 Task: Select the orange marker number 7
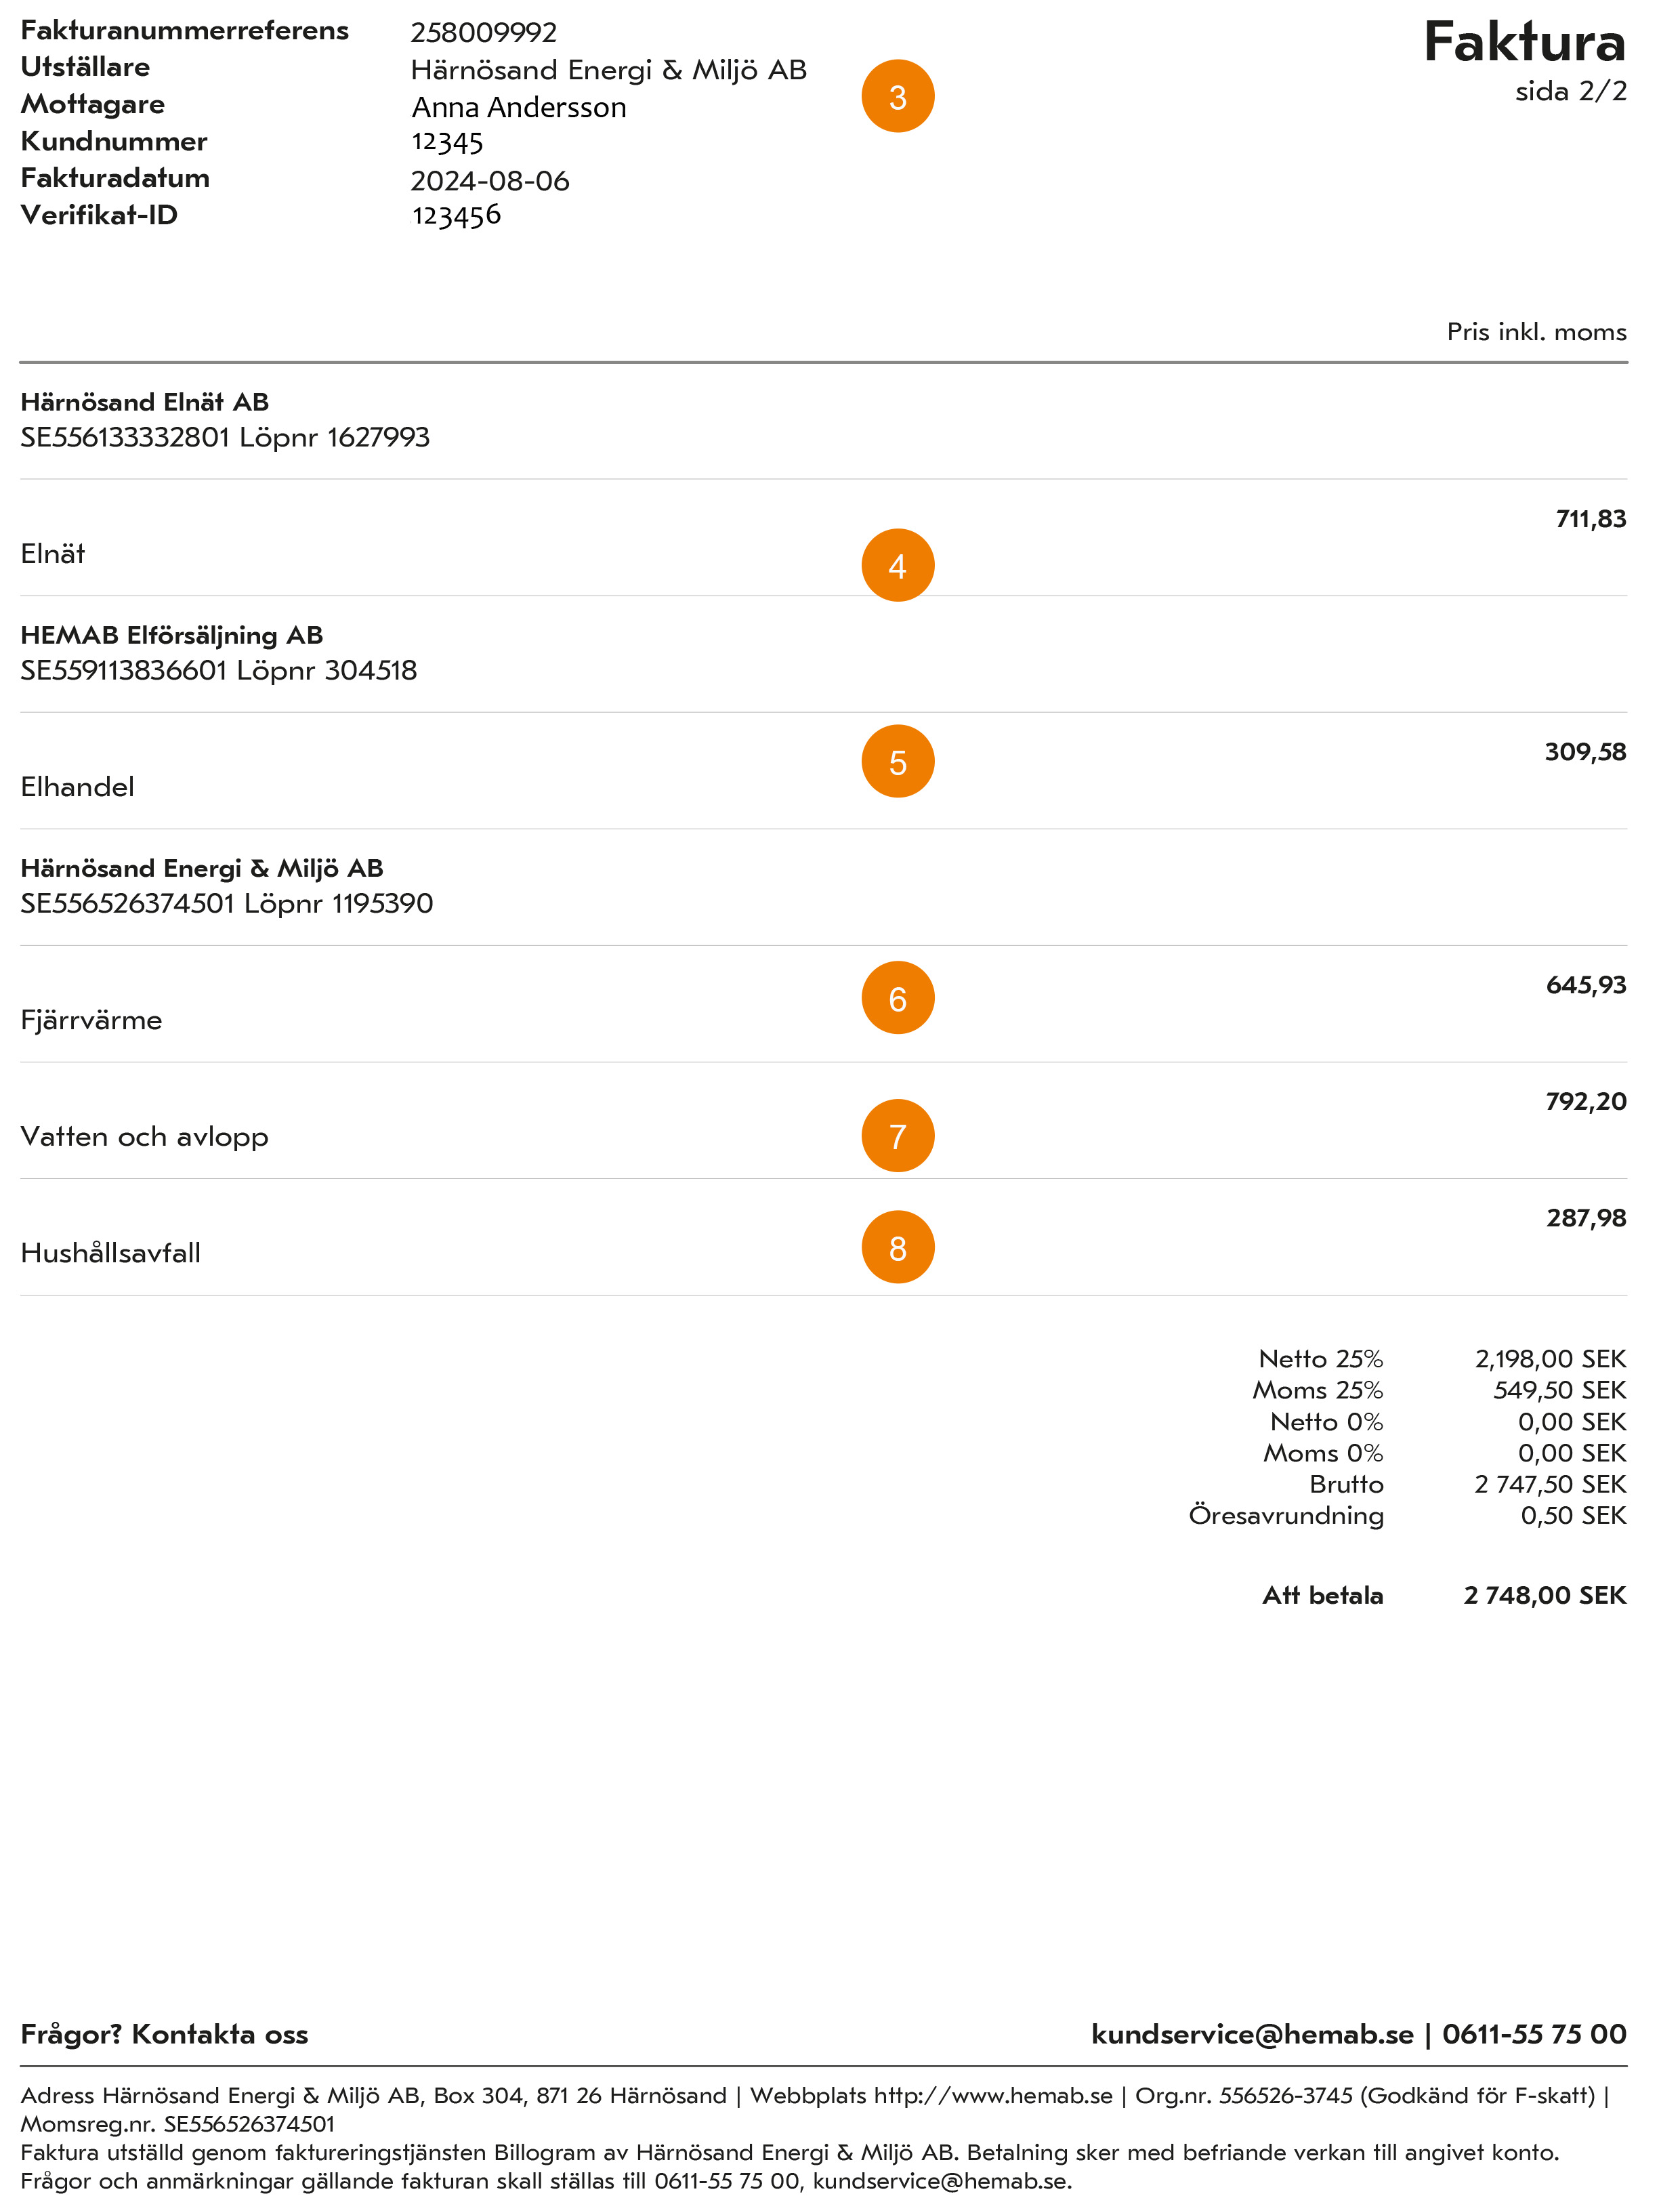coord(897,1135)
